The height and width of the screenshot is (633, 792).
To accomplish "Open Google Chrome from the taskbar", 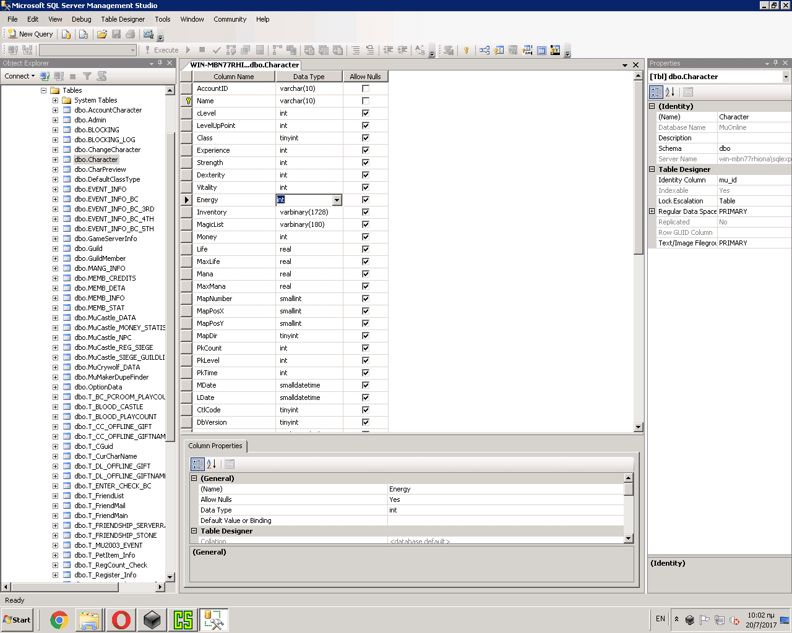I will pos(59,619).
